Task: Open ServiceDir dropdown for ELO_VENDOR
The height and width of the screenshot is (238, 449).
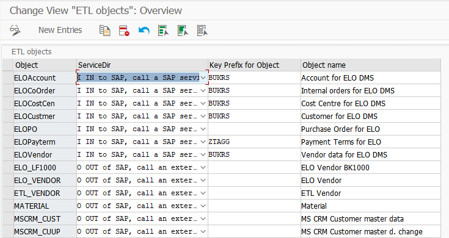Action: click(203, 181)
